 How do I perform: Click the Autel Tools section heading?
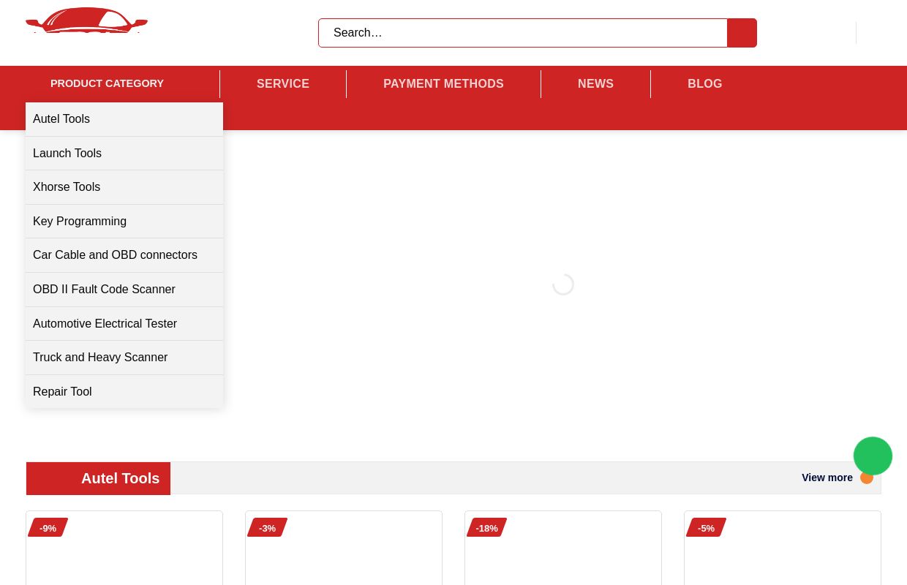[x=120, y=478]
